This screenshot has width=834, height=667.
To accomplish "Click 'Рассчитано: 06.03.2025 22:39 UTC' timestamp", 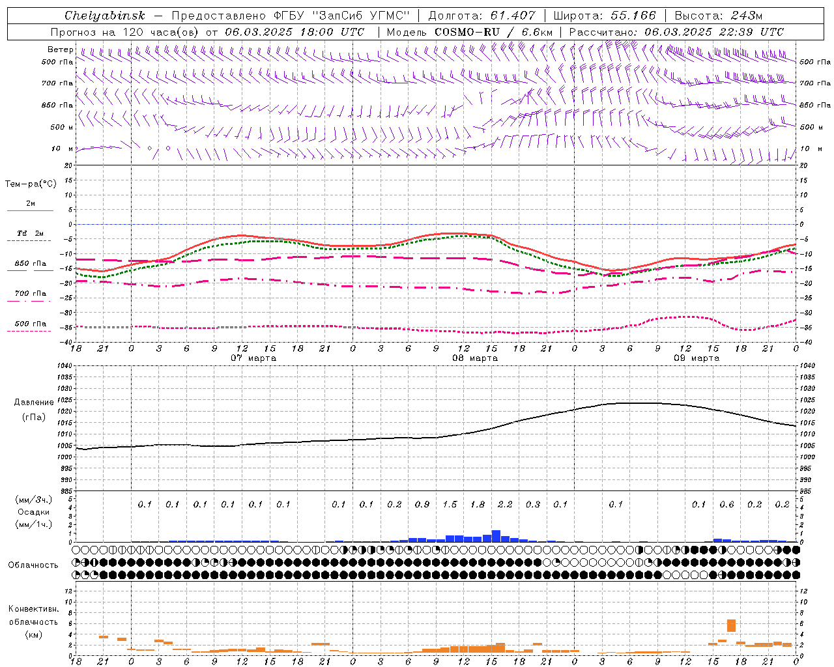I will click(x=676, y=32).
